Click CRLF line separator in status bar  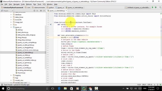(144, 85)
